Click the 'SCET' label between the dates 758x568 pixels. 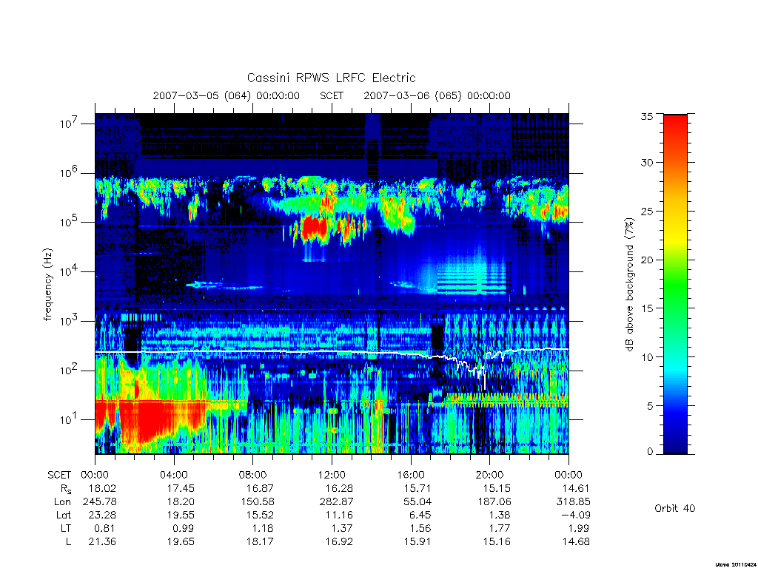click(332, 95)
